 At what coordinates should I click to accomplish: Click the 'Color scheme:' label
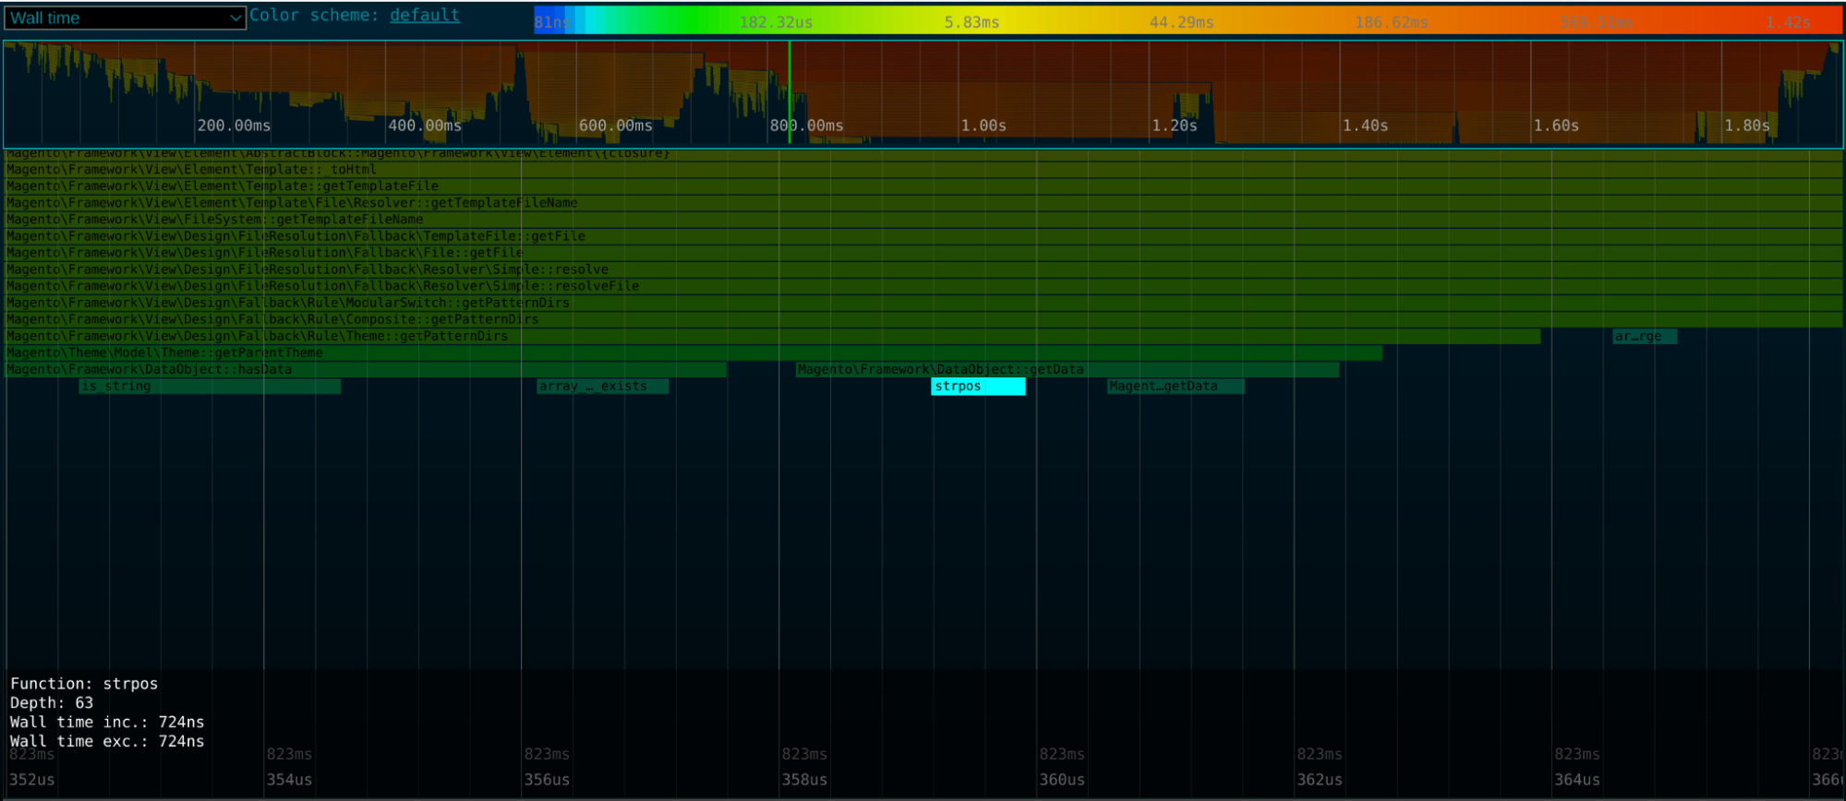(x=314, y=16)
